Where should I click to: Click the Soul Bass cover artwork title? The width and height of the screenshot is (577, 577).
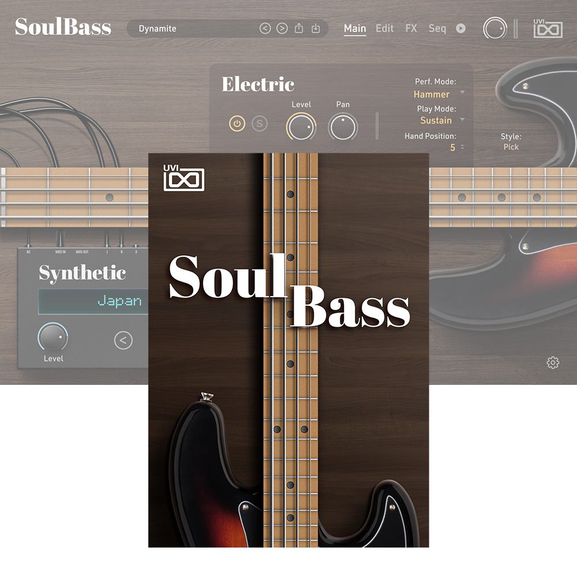[289, 291]
